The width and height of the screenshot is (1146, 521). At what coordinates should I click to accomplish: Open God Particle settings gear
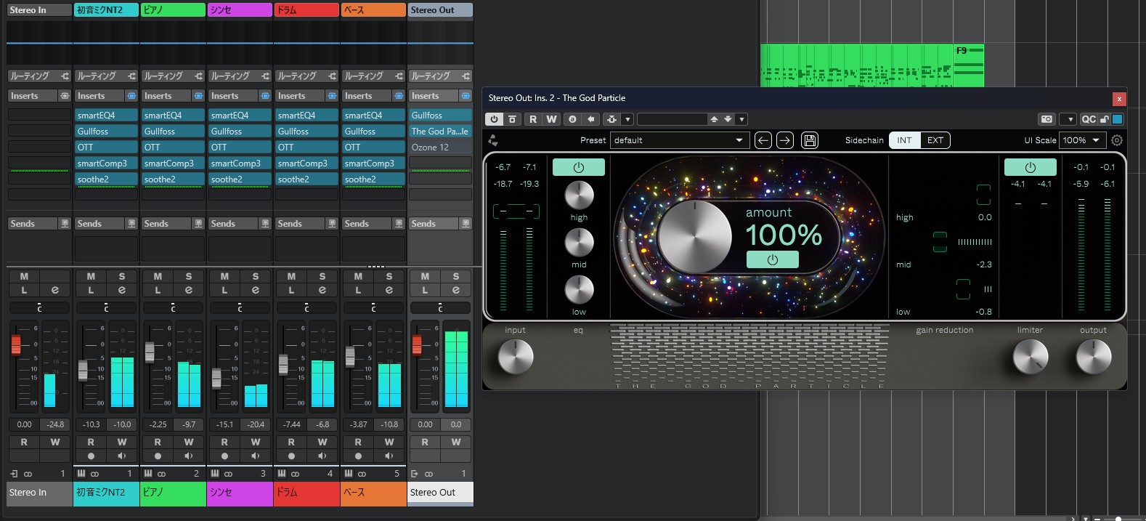(1117, 140)
